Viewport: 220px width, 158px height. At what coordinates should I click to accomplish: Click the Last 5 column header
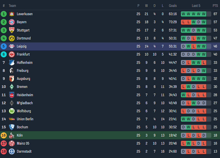196,6
